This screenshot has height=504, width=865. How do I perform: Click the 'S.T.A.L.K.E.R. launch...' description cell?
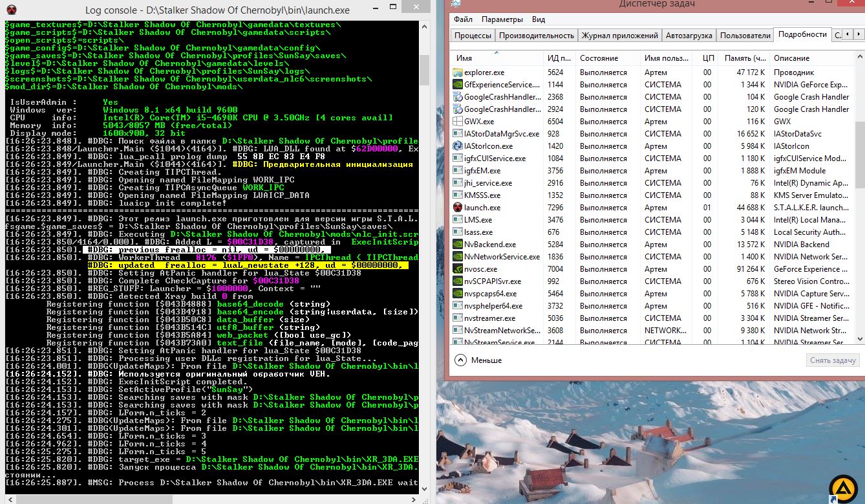point(811,208)
